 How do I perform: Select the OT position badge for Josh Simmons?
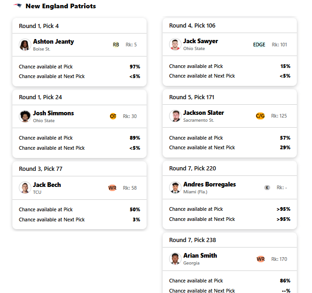coord(113,116)
